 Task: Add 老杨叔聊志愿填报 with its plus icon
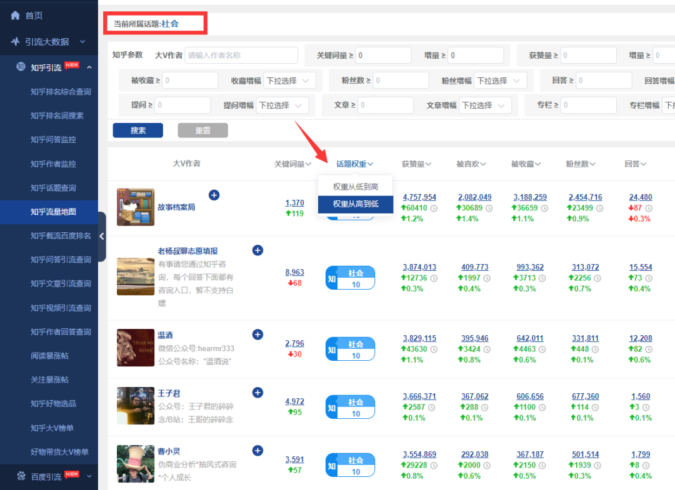257,250
